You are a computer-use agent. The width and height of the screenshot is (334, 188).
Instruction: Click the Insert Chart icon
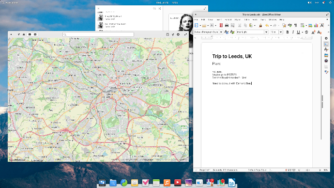316,25
